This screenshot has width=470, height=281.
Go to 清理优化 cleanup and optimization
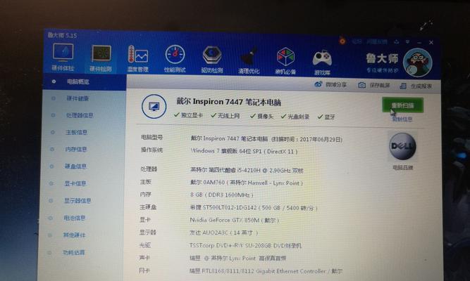(249, 60)
